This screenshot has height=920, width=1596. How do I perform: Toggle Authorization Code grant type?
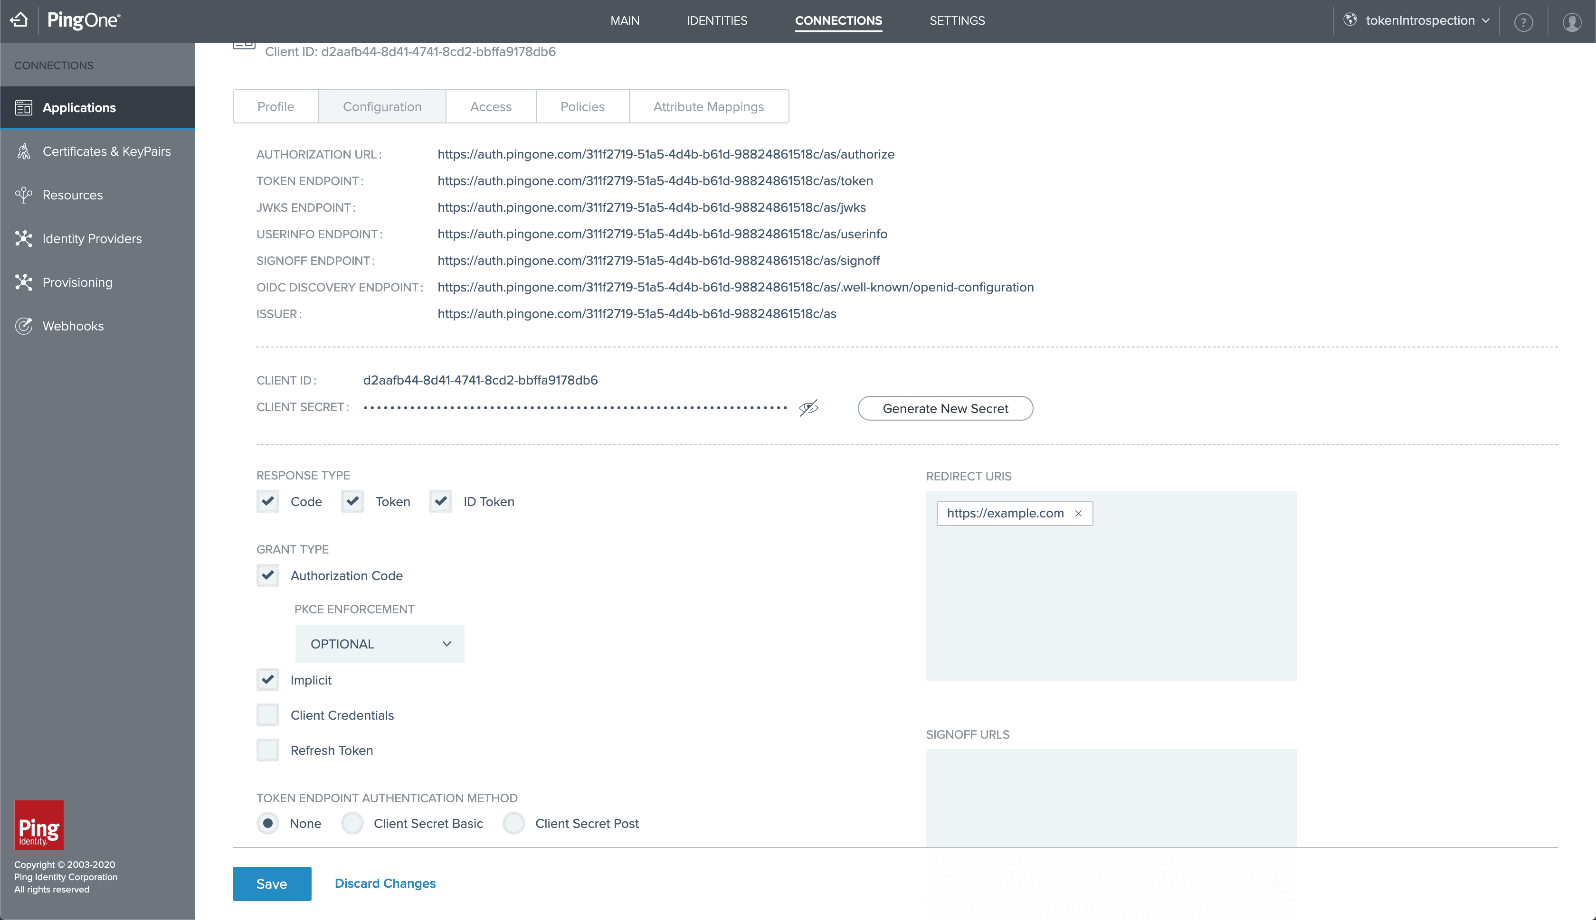pyautogui.click(x=268, y=576)
